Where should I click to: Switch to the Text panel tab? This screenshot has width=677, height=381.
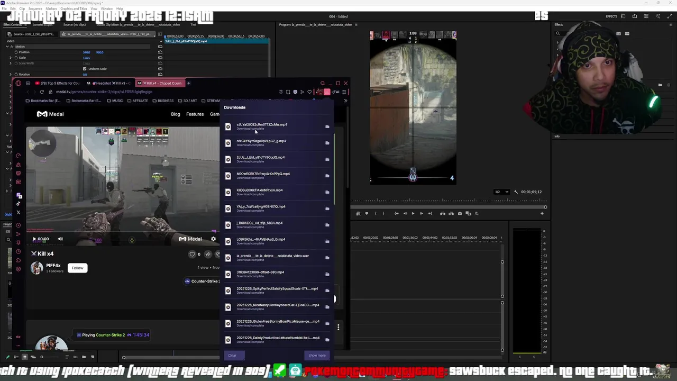click(x=193, y=24)
